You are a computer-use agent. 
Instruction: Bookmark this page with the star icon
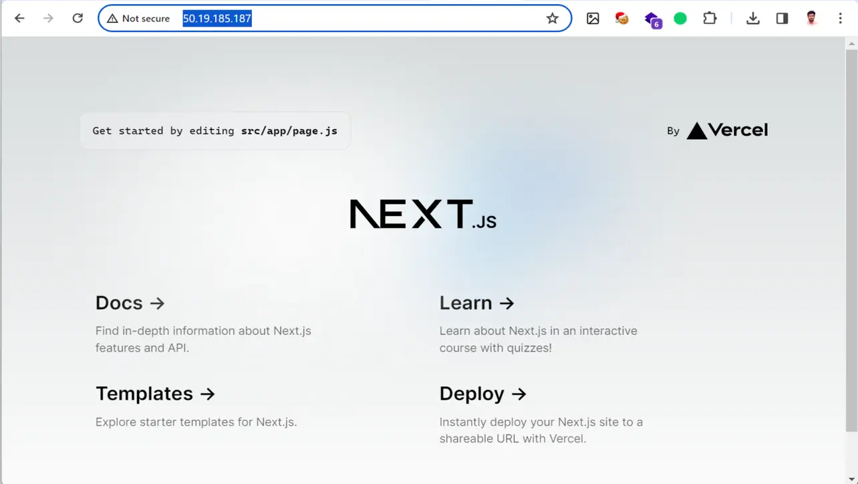coord(552,19)
